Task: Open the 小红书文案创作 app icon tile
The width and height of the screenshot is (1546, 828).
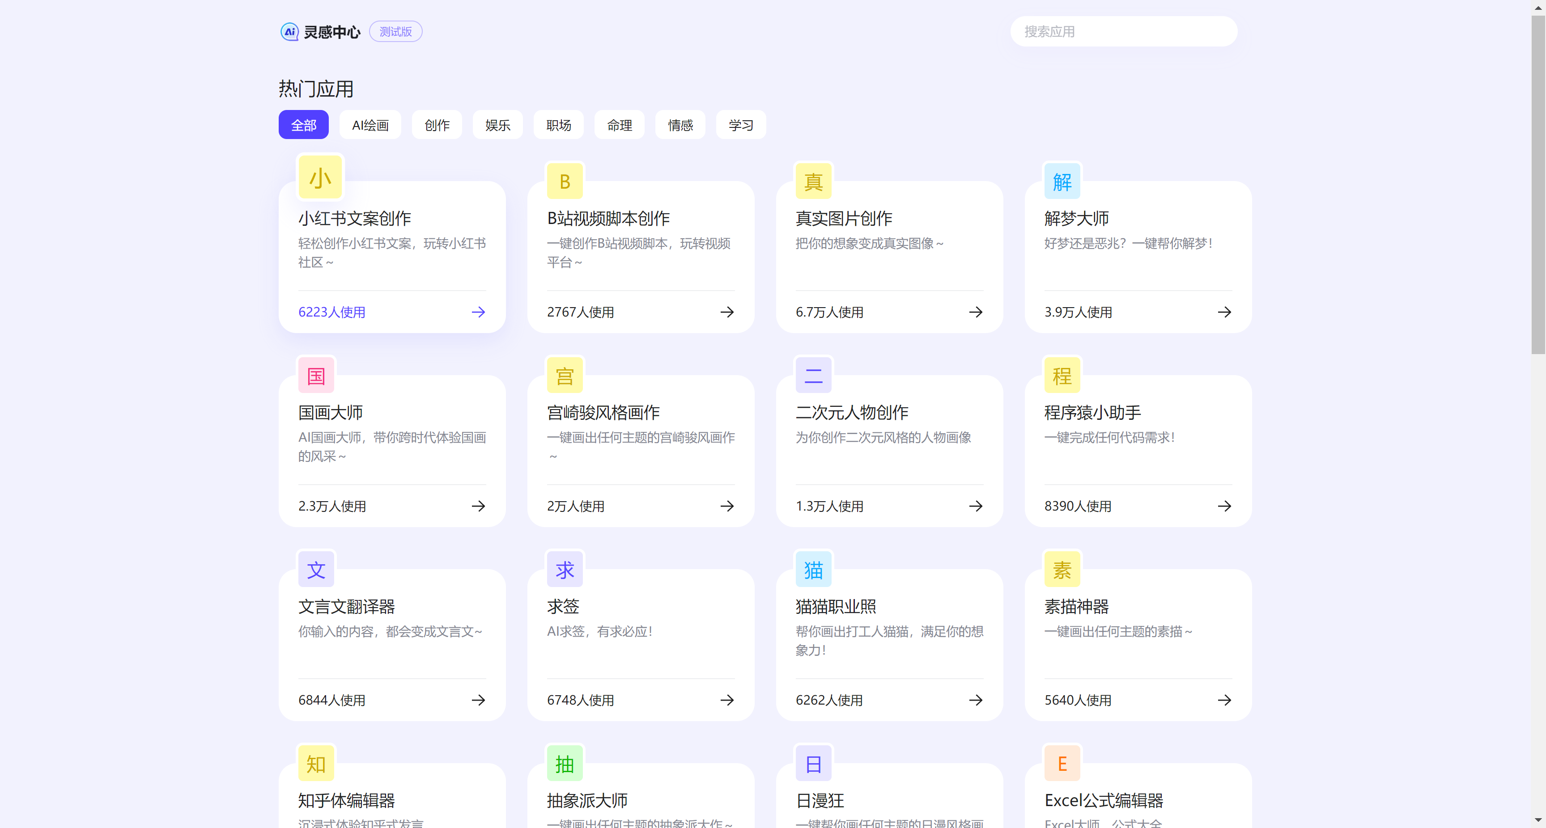Action: pyautogui.click(x=320, y=177)
